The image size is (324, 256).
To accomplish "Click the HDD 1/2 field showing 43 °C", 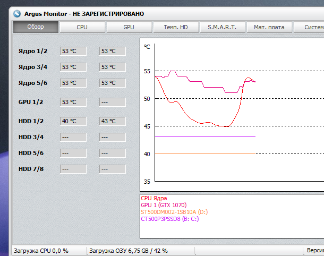I will [112, 121].
